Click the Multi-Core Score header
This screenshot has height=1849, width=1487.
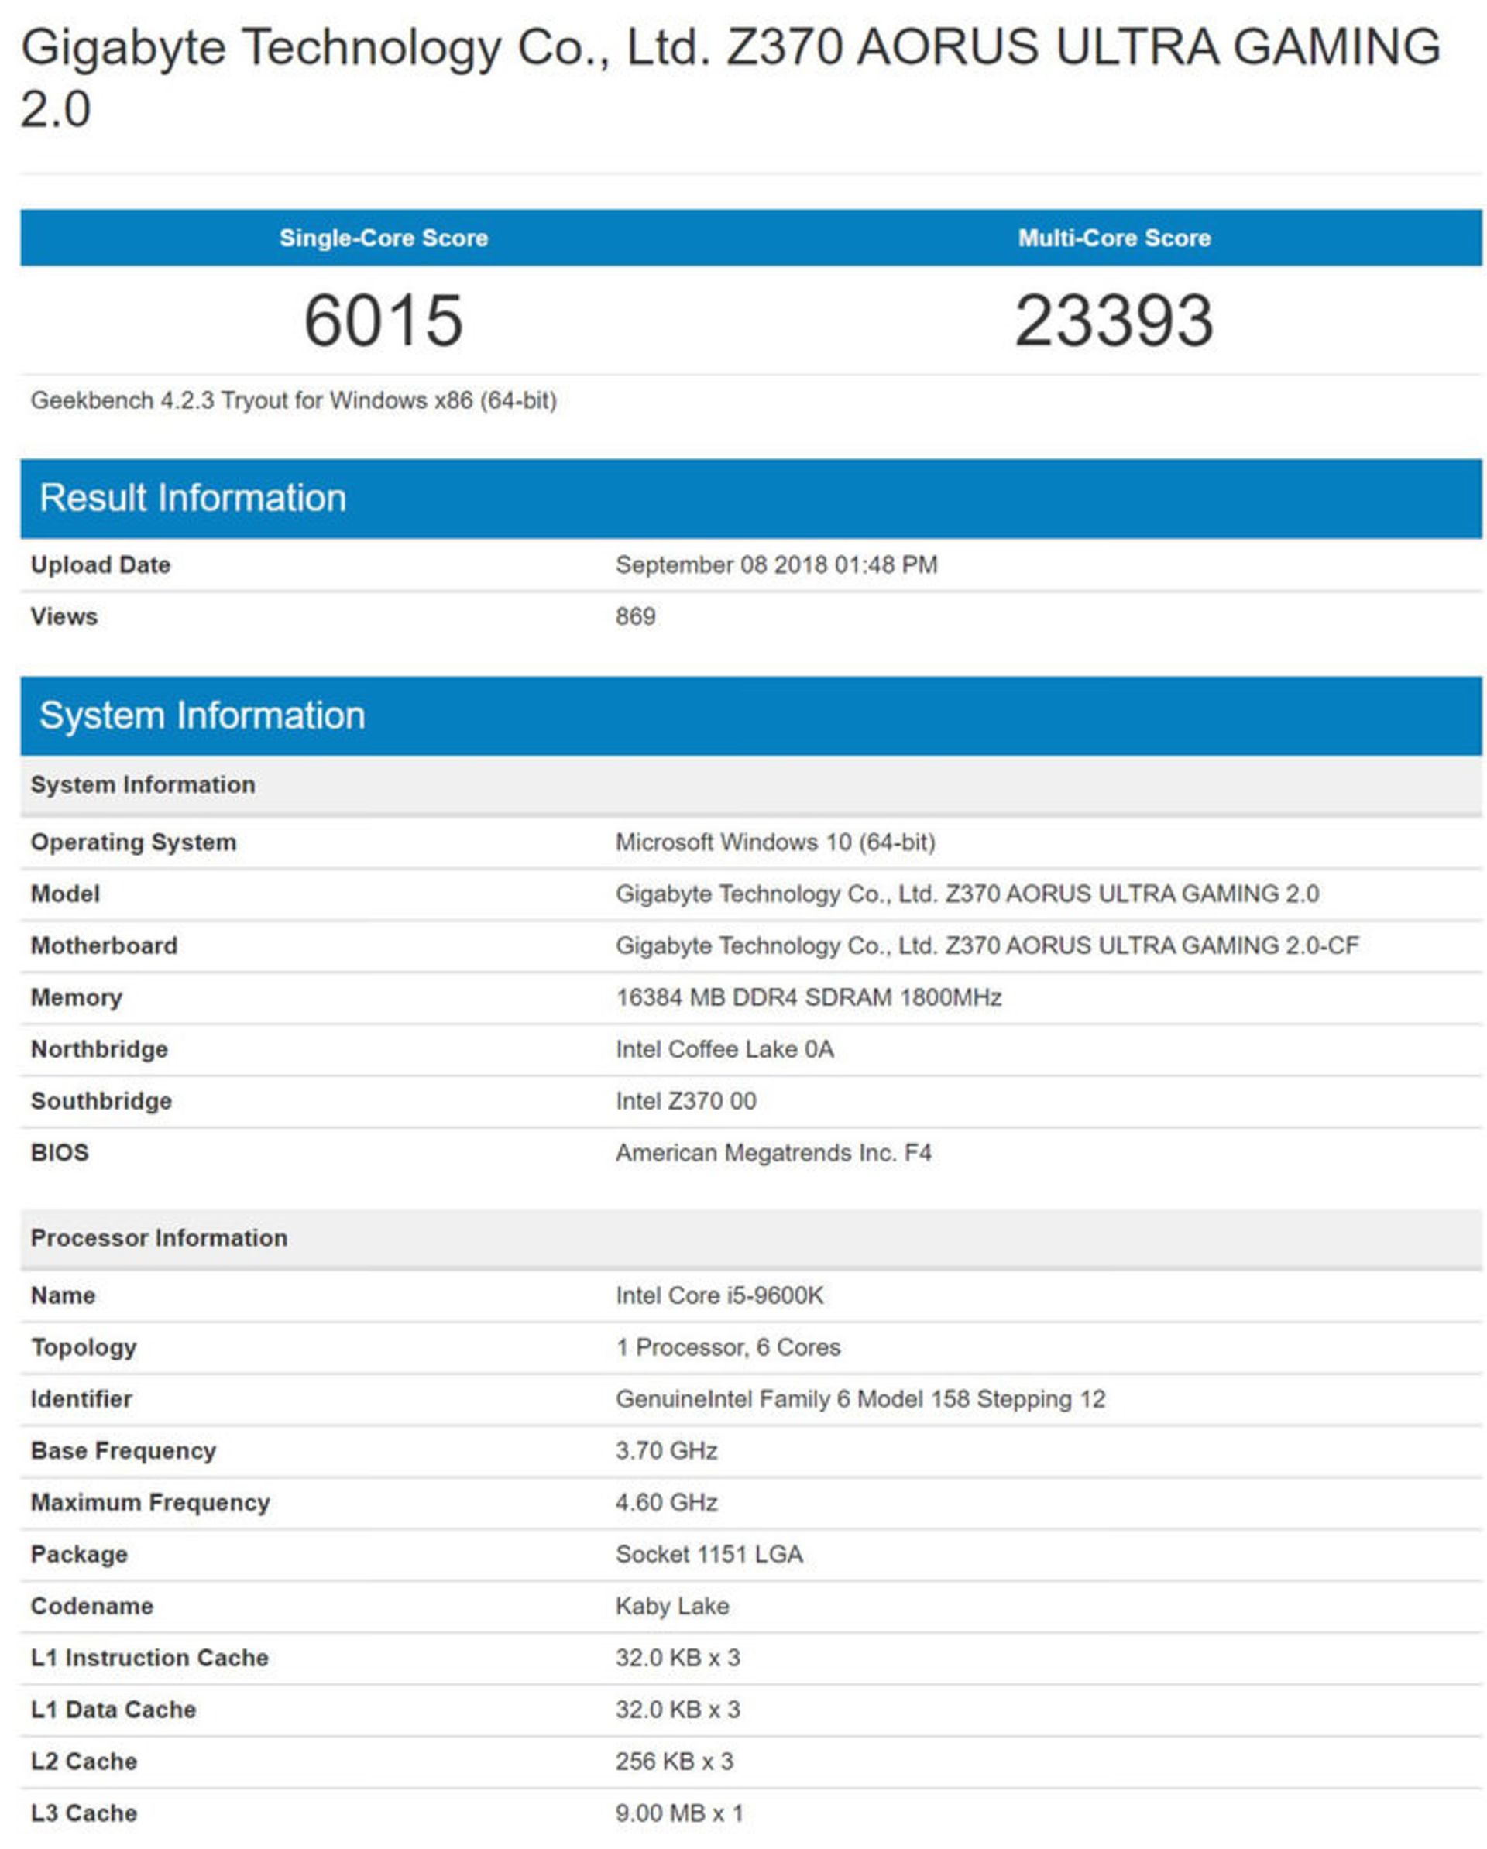(x=1114, y=238)
